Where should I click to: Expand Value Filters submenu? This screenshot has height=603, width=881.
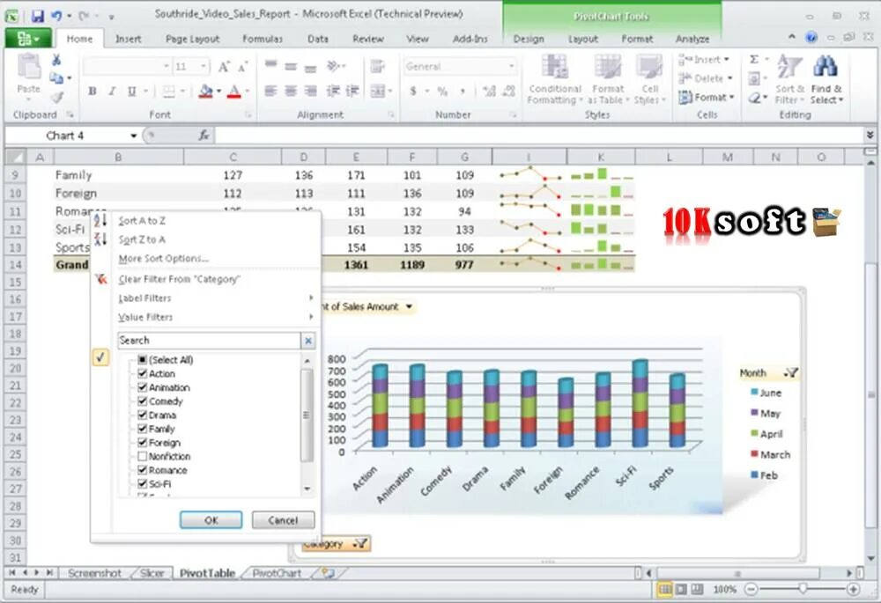[x=215, y=317]
